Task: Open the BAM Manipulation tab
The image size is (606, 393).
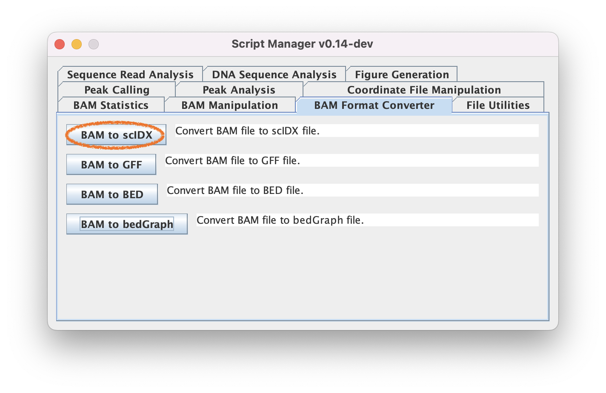Action: 229,105
